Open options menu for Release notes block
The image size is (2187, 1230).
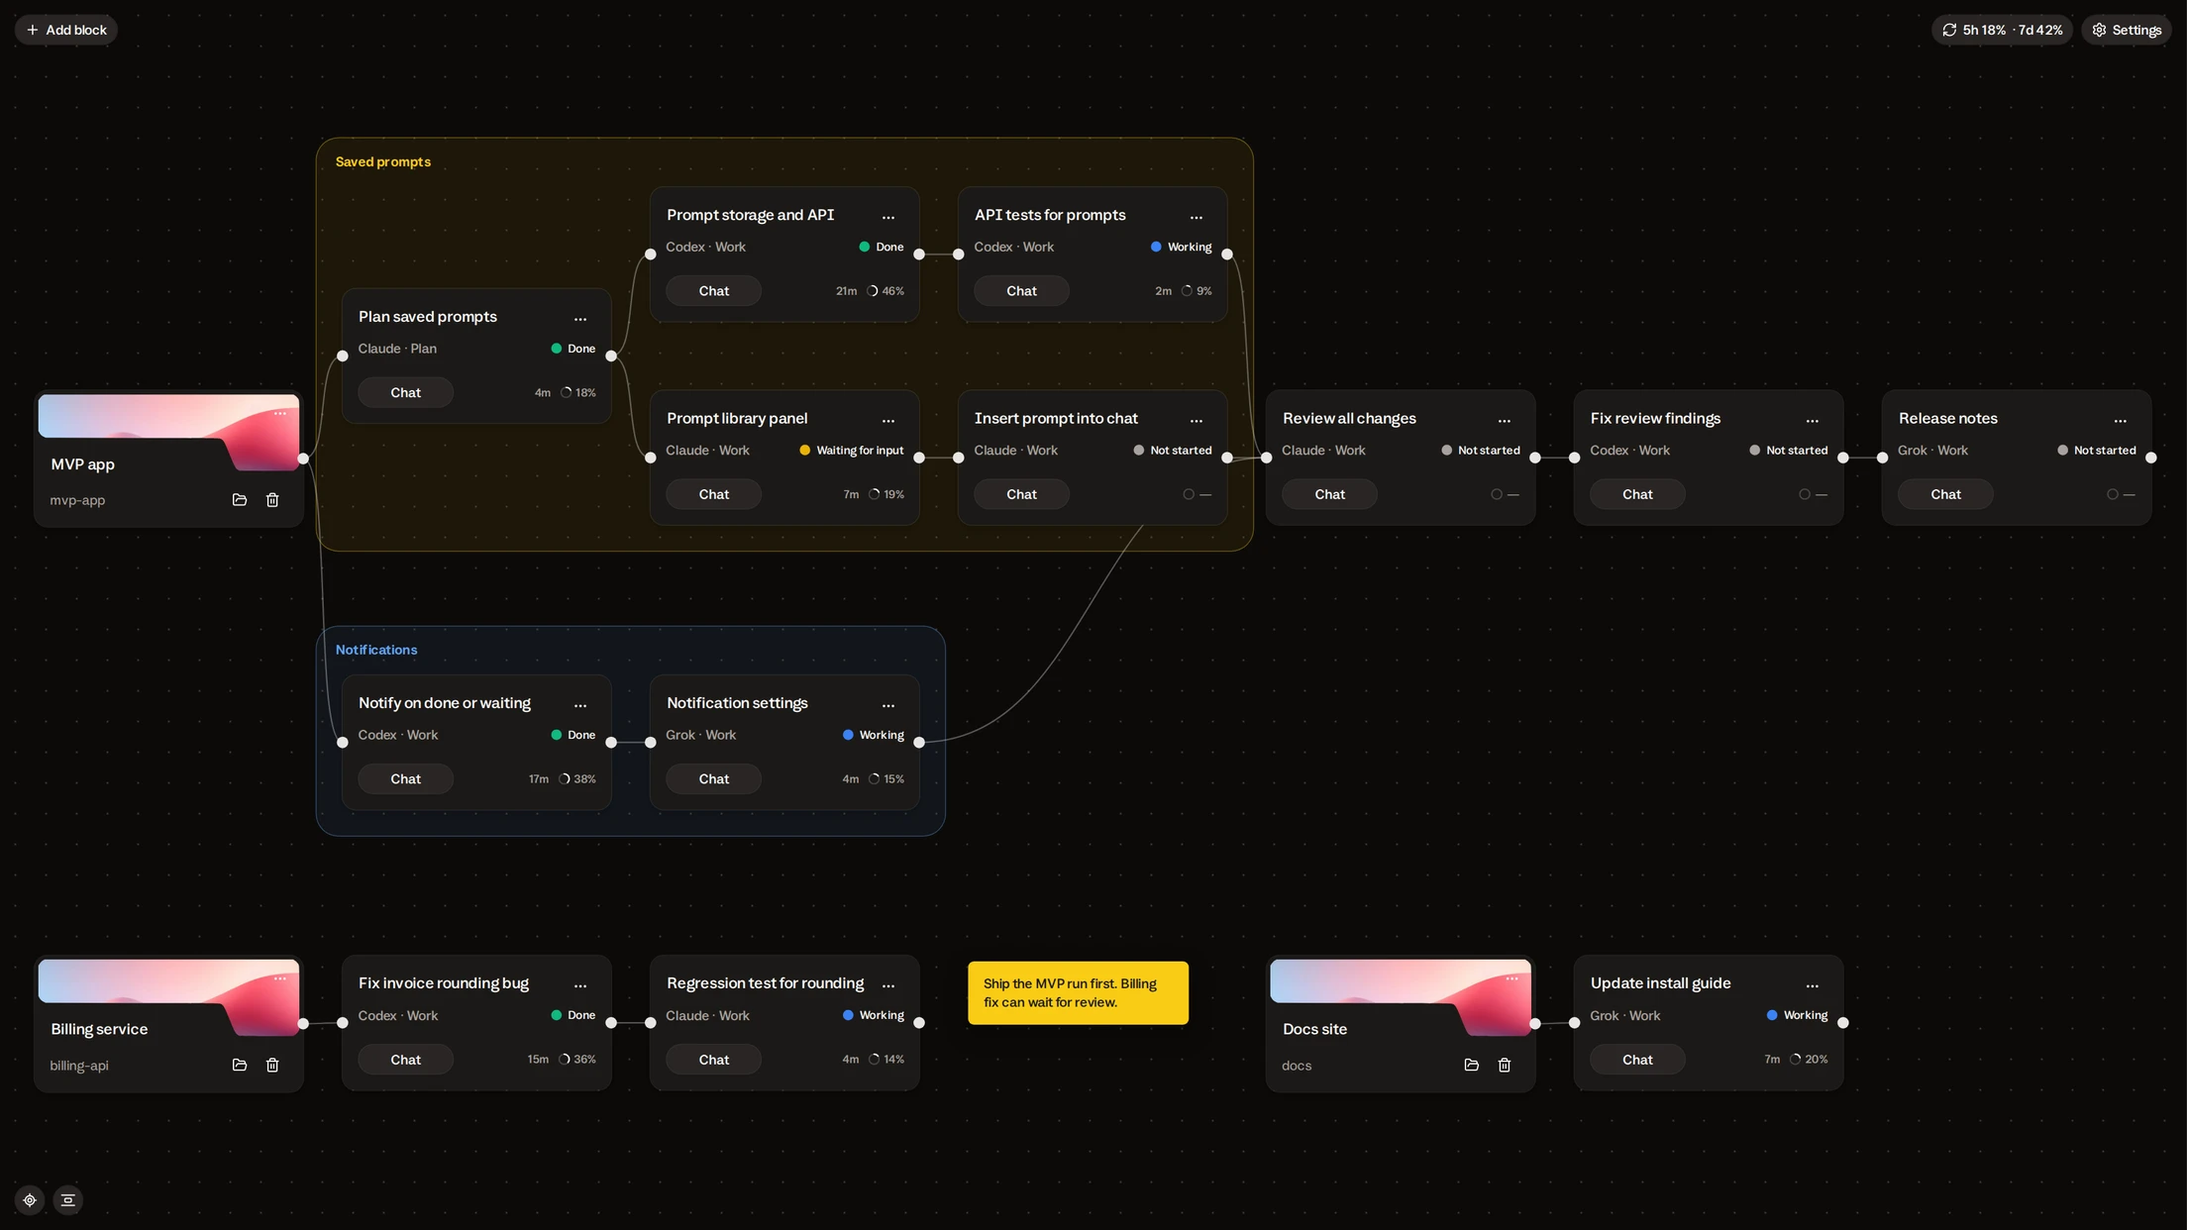(2121, 421)
